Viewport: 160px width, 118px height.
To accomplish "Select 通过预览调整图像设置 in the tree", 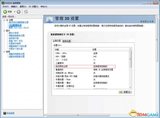I will (x=18, y=22).
